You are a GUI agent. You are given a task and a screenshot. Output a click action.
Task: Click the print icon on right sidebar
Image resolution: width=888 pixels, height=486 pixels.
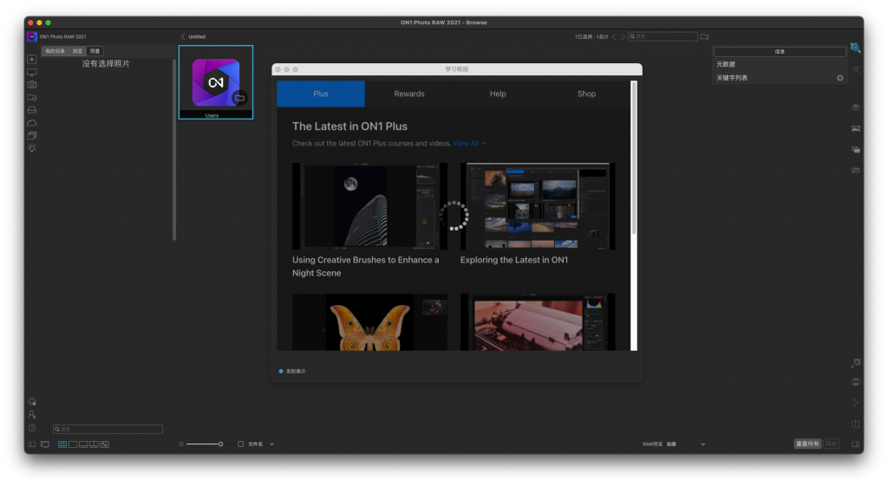pyautogui.click(x=855, y=382)
